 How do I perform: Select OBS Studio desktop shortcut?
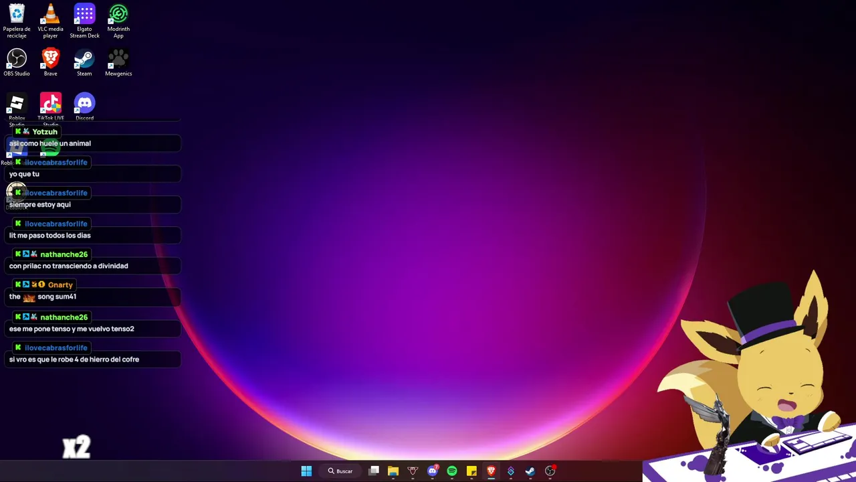(17, 62)
